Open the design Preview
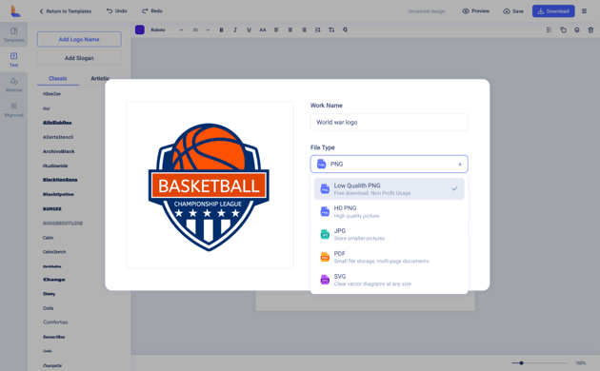Screen dimensions: 600x371 coord(475,11)
